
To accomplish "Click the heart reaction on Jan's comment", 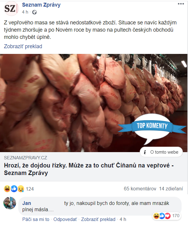I will (x=168, y=216).
